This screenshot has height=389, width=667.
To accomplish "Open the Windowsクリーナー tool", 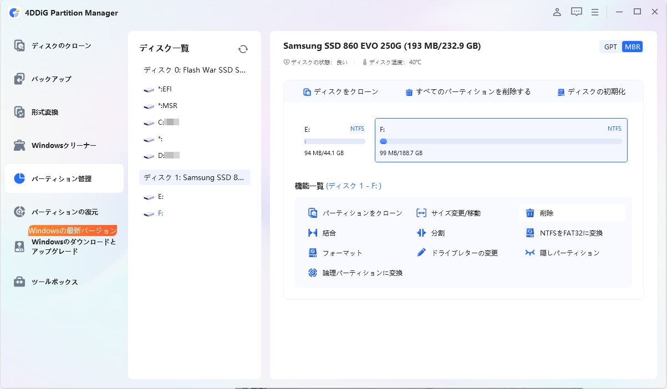I will coord(64,145).
